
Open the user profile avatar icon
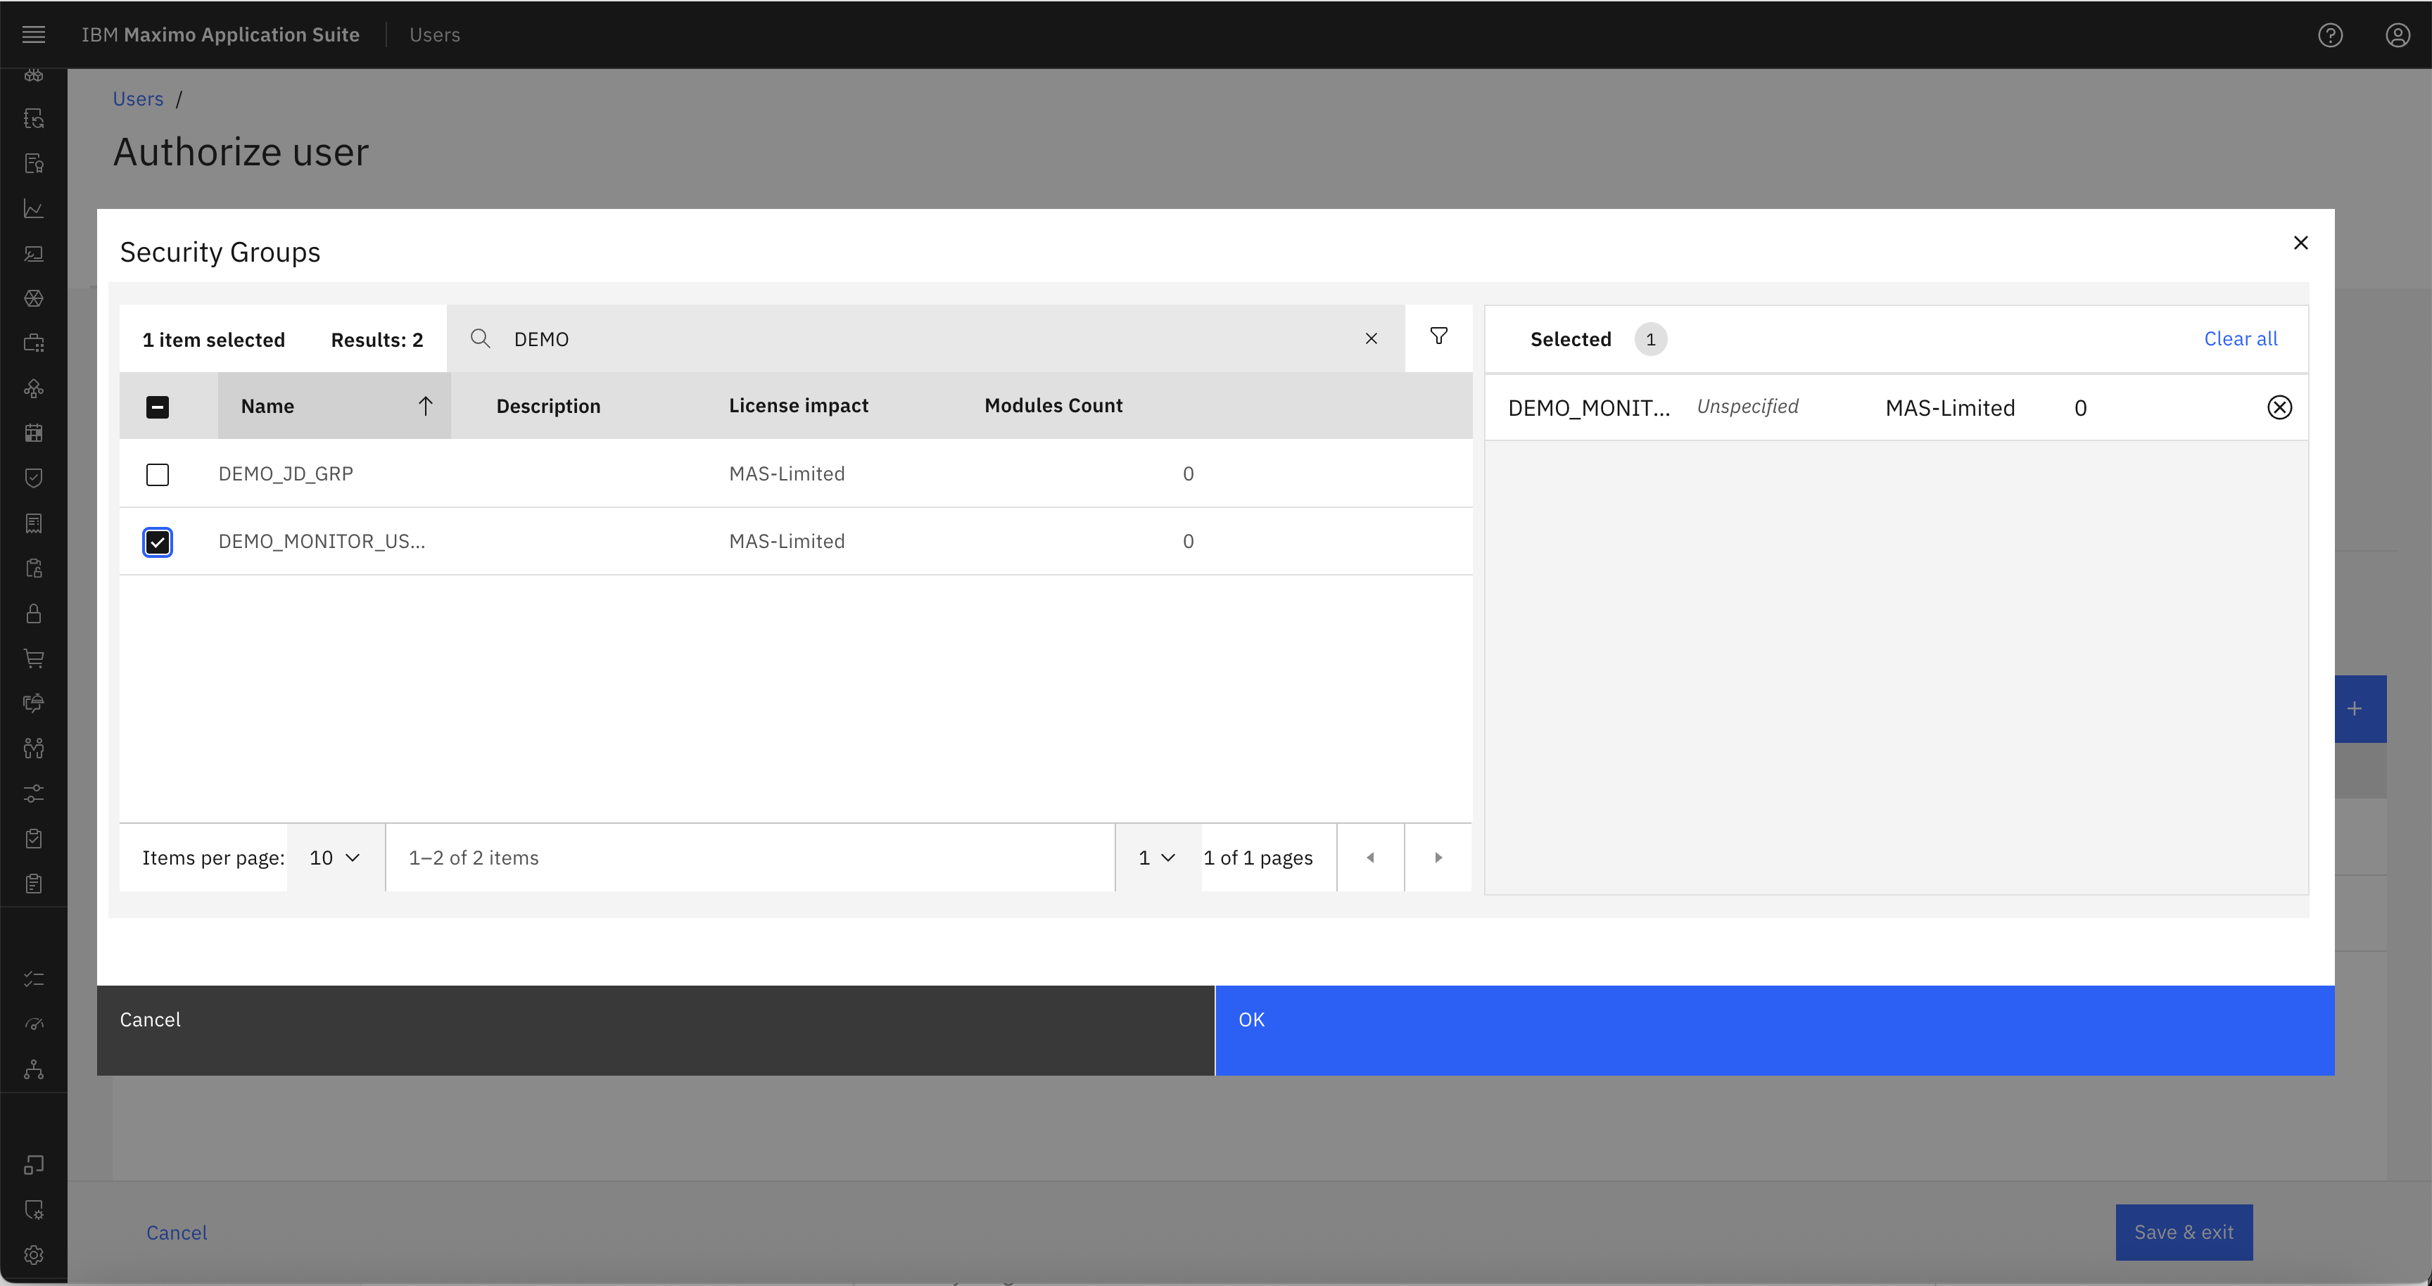[2397, 35]
